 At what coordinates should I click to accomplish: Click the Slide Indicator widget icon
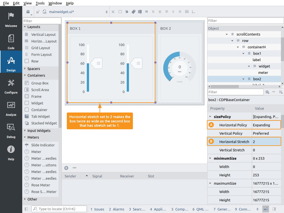tap(27, 145)
